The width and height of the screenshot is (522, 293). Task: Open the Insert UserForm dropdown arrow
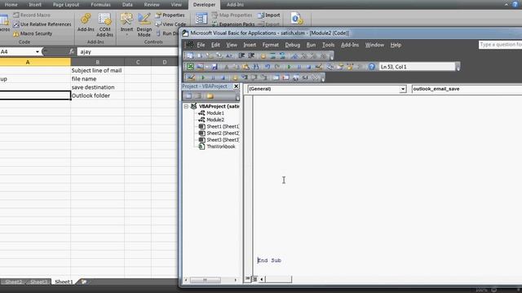[x=206, y=67]
